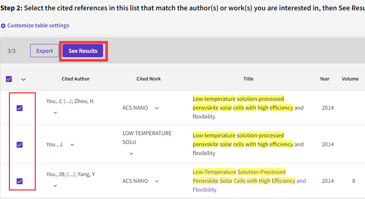Viewport: 365px width, 199px height.
Task: Select the Title column header
Action: click(x=248, y=79)
